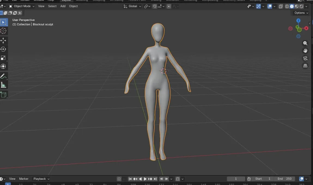
Task: Open the Select menu
Action: [x=52, y=6]
